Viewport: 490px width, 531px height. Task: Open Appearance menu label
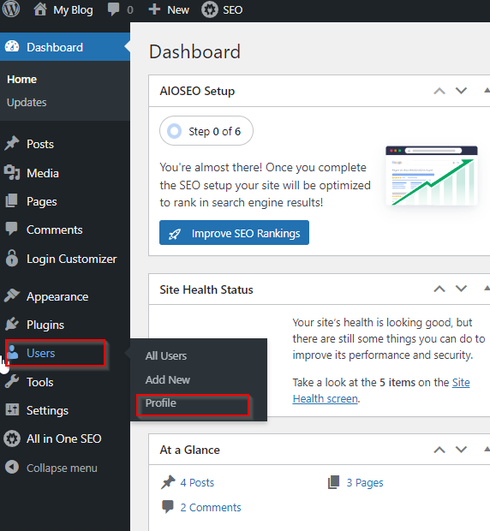(x=57, y=297)
